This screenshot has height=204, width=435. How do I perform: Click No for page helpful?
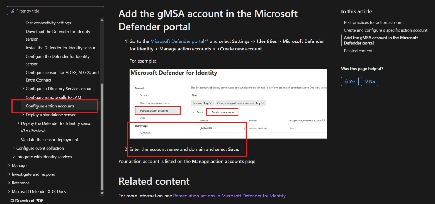point(369,82)
